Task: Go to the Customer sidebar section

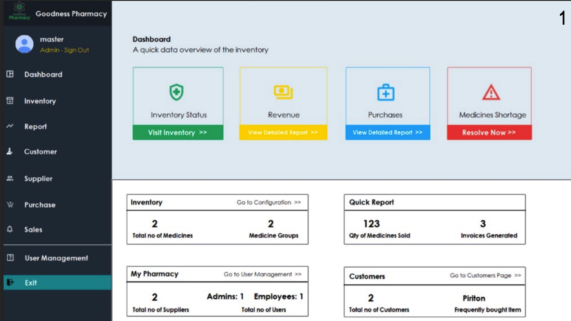Action: [x=40, y=152]
